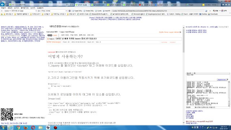Screen dimensions: 231x130
Task: Open the browser Home icon
Action: tap(223, 5)
